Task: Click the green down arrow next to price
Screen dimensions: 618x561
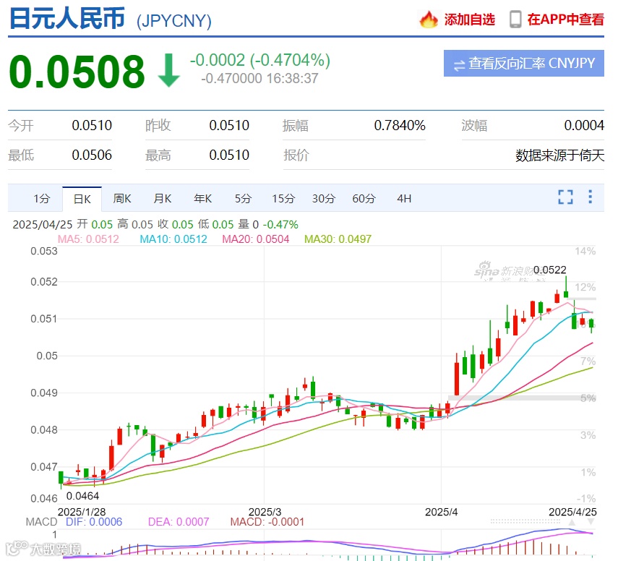Action: click(x=168, y=70)
